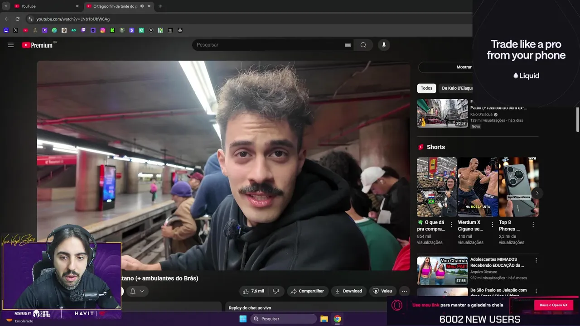This screenshot has width=580, height=326.
Task: Click the Valeu super thanks button
Action: coord(382,291)
